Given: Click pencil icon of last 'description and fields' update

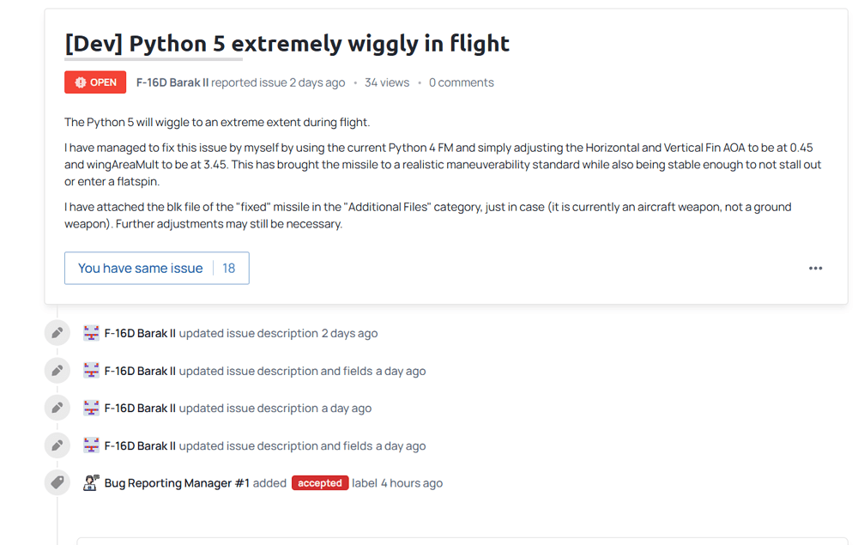Looking at the screenshot, I should [57, 445].
